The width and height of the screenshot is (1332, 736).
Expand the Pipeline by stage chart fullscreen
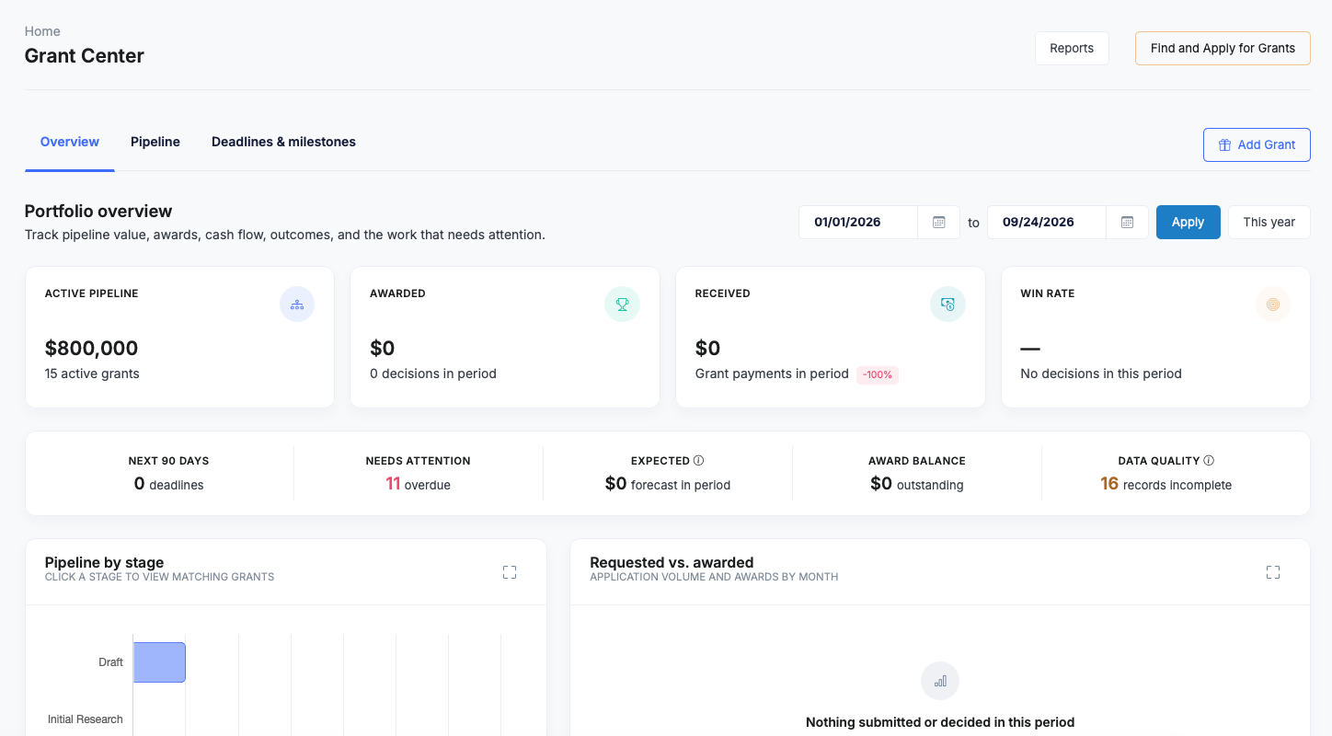coord(510,572)
